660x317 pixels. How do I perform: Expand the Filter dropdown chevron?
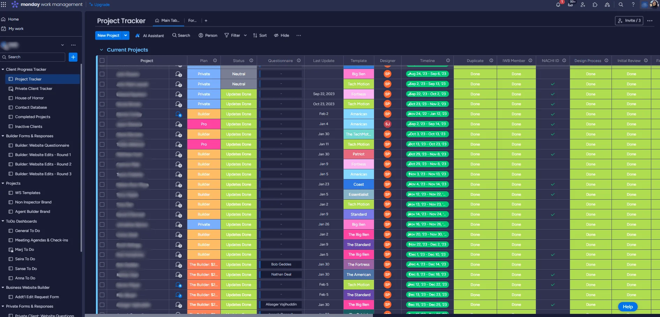click(245, 35)
